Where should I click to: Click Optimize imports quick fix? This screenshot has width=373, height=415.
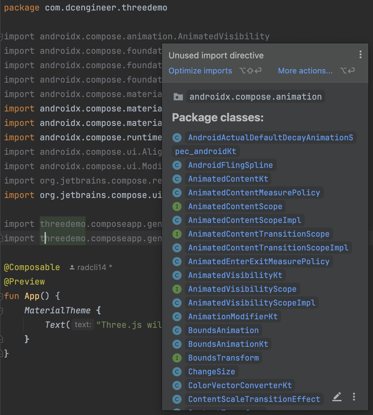click(x=200, y=71)
